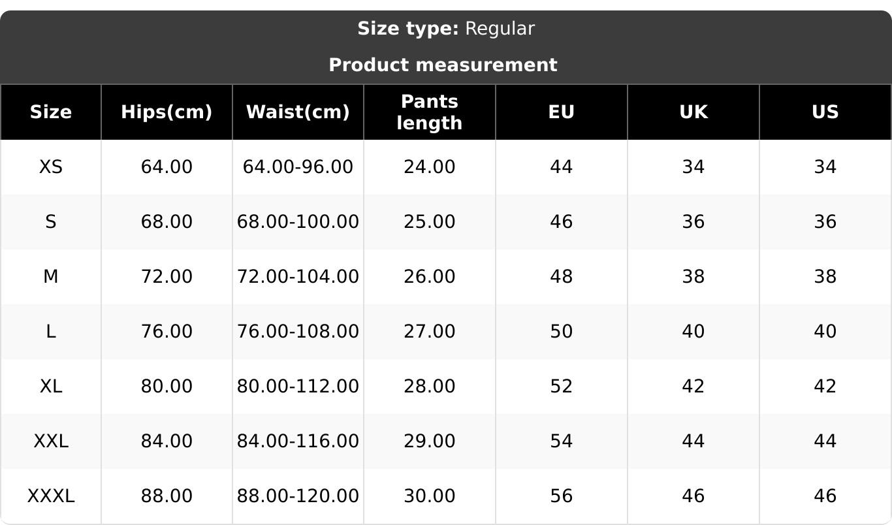892x525 pixels.
Task: Click the XXXL size row label
Action: tap(51, 496)
